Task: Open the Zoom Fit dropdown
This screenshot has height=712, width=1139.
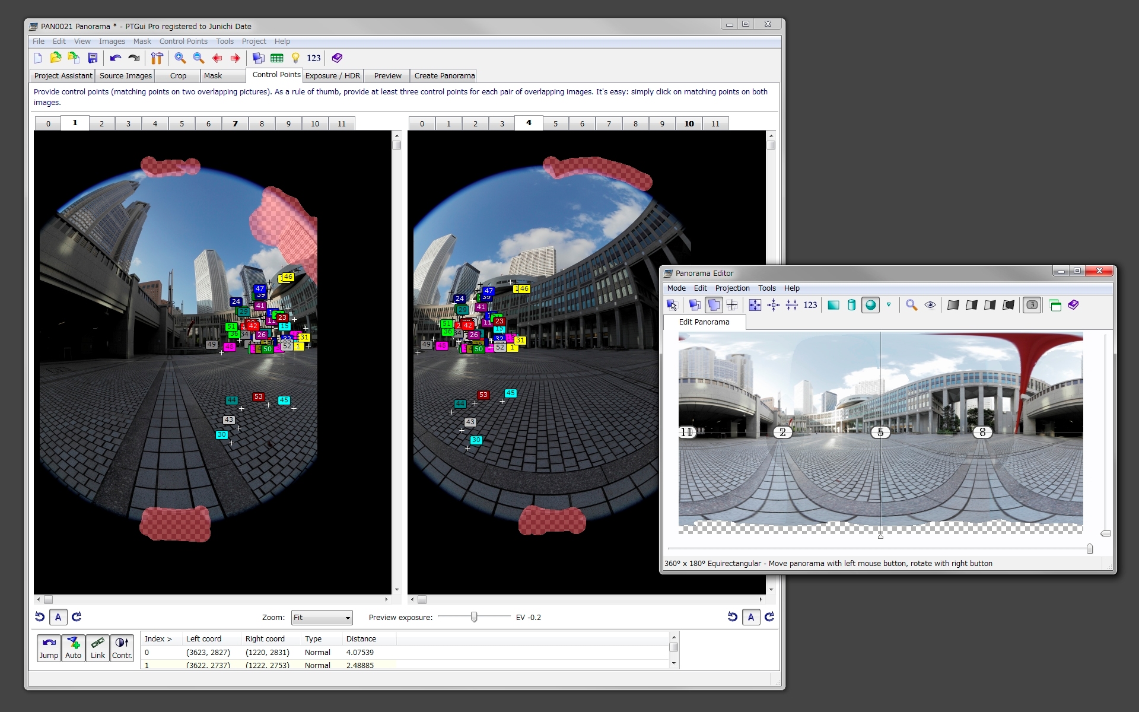Action: [322, 618]
